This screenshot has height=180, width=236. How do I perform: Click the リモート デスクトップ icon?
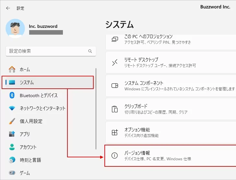[x=115, y=62]
